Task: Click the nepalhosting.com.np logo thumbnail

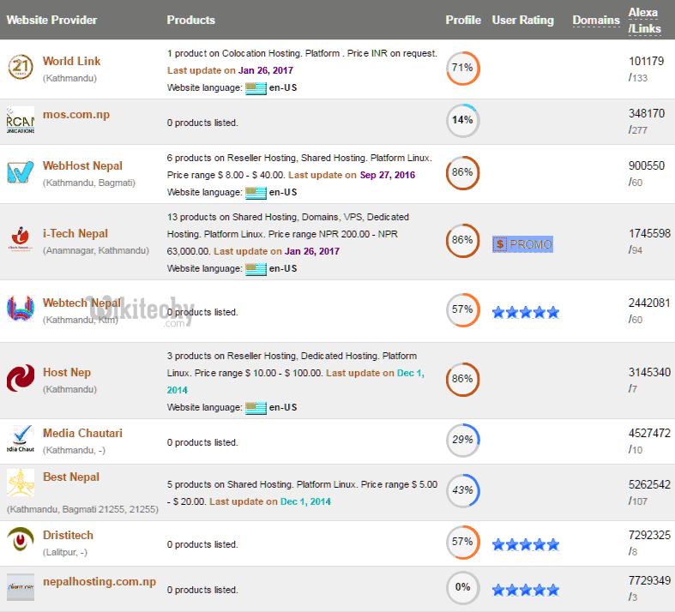Action: (x=21, y=587)
